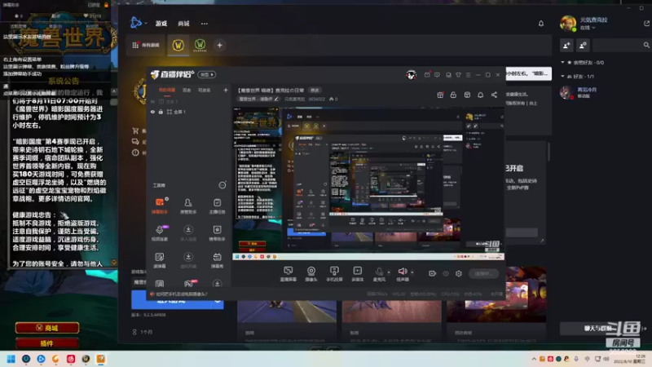The width and height of the screenshot is (652, 367).
Task: Add 多媒体 media source
Action: click(358, 274)
